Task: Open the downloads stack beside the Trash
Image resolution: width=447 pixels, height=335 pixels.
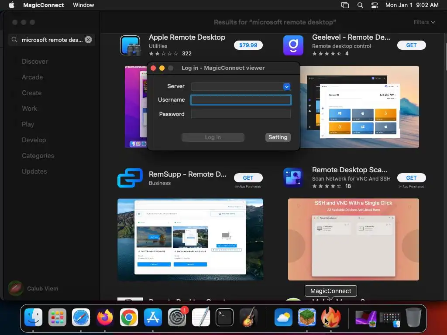Action: [390, 318]
